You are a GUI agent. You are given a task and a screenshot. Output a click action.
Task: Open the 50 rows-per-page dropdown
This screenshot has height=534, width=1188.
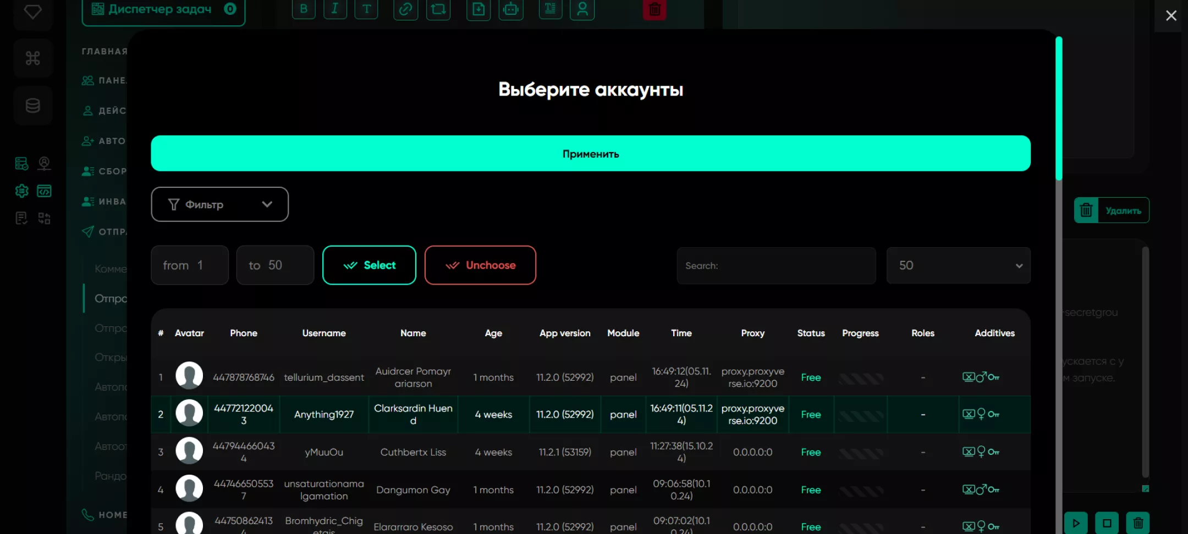coord(959,265)
